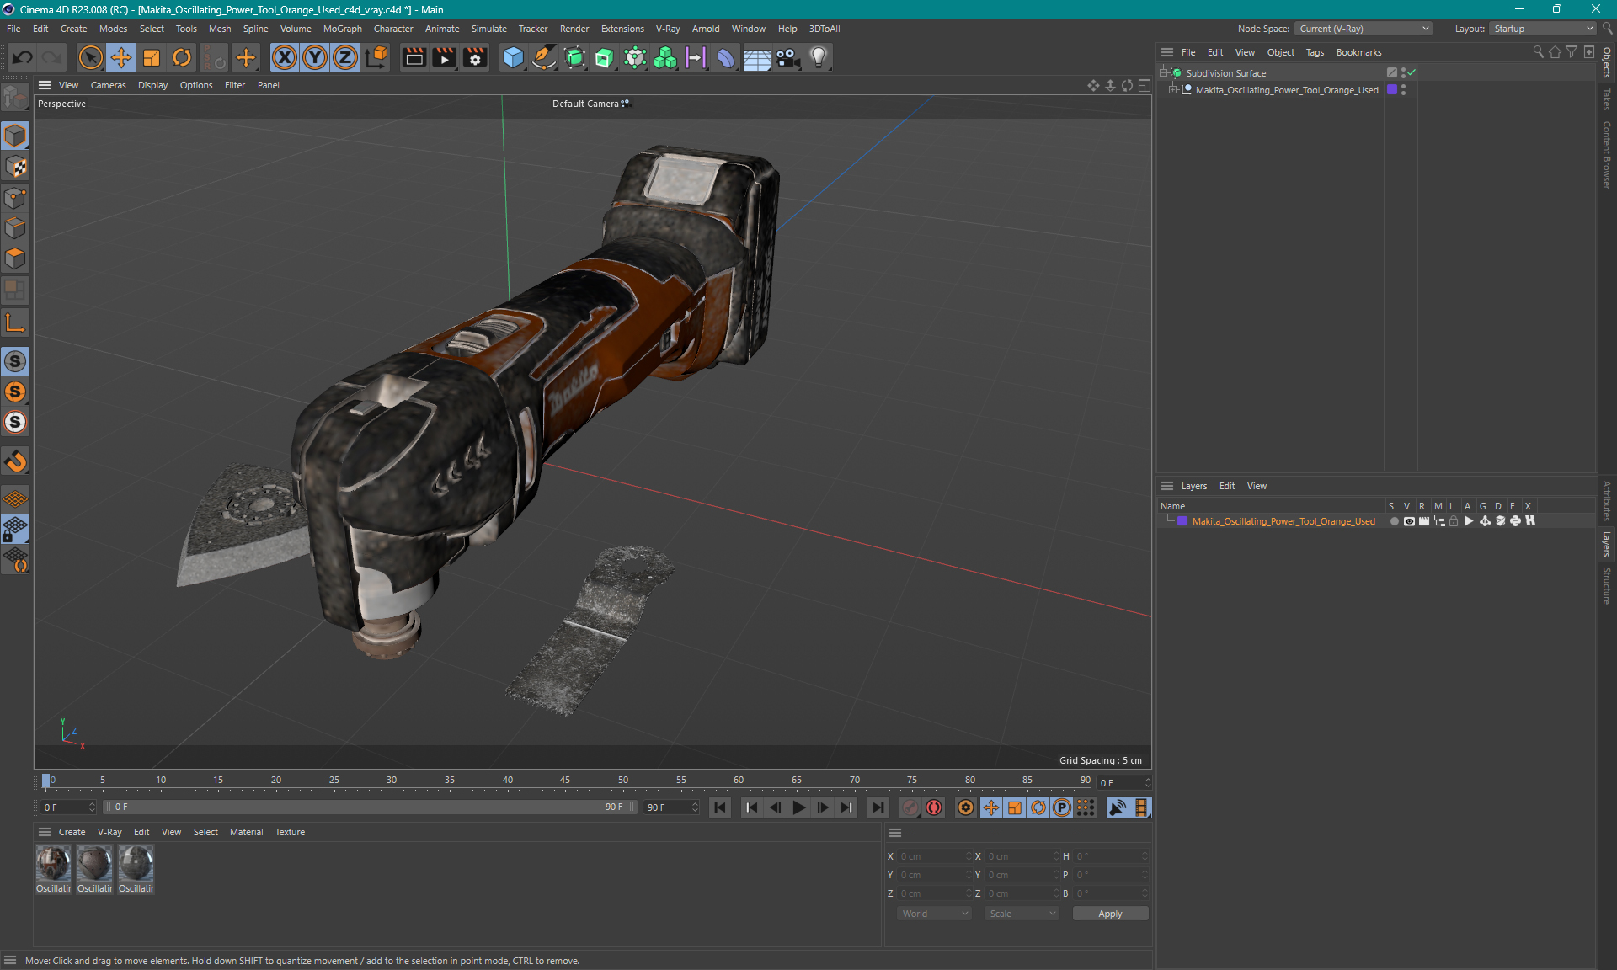Click the Magnet tweak icon in left toolbar
Viewport: 1617px width, 970px height.
point(15,461)
